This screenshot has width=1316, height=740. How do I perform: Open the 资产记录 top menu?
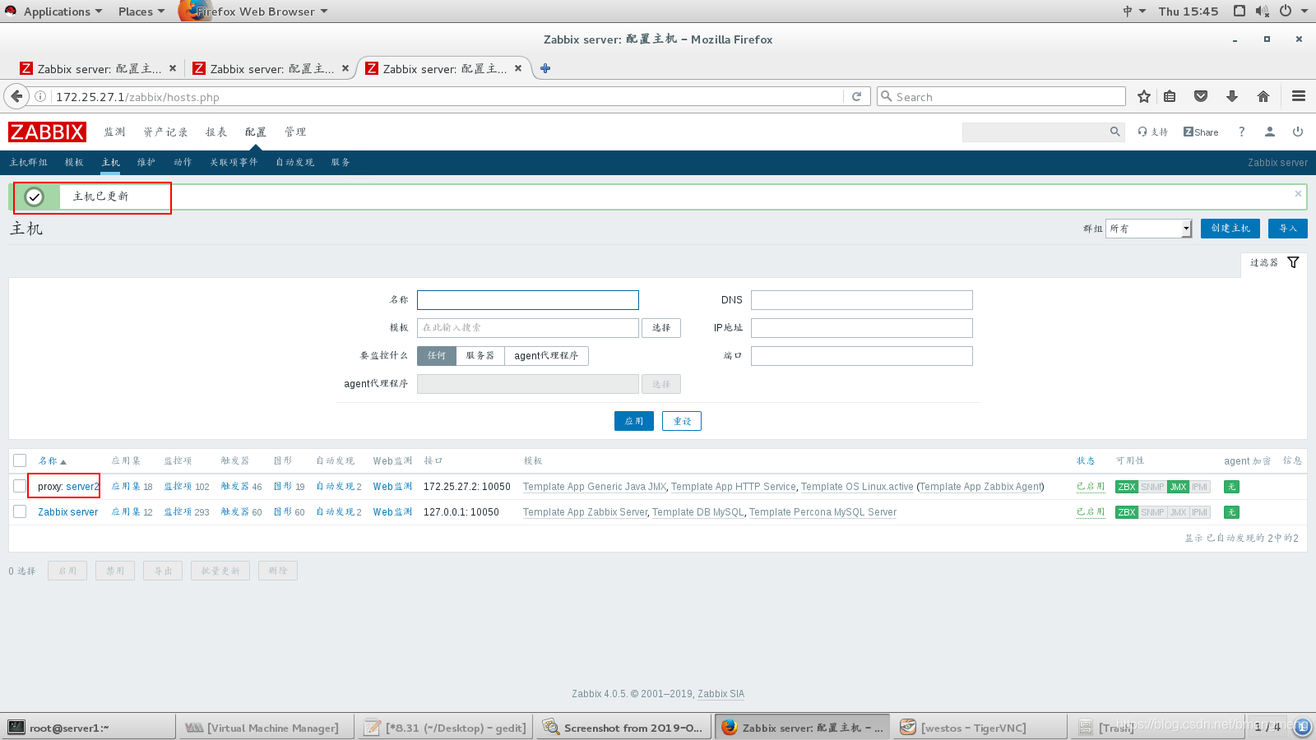pos(165,132)
